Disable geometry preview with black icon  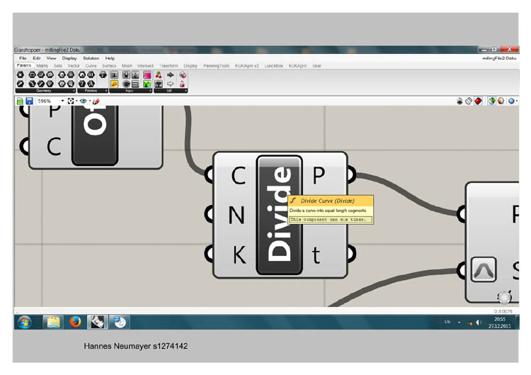coord(459,101)
